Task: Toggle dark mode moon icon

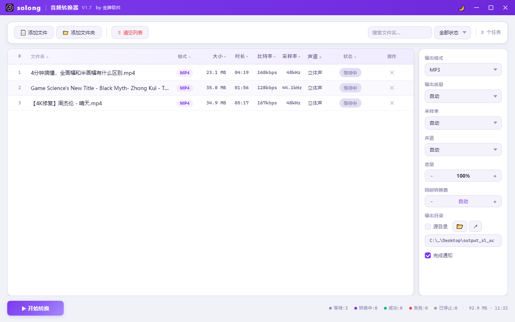Action: [x=461, y=8]
